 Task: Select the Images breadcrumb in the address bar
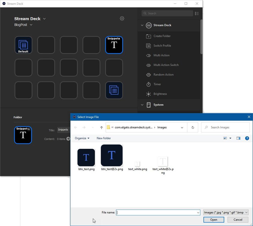click(162, 127)
